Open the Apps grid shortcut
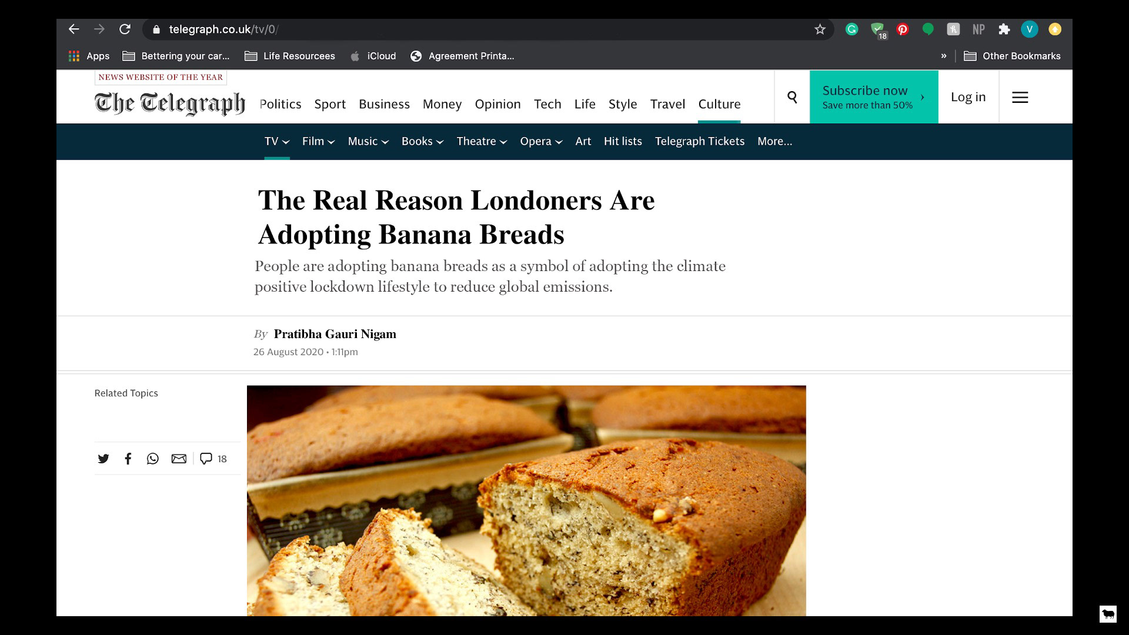This screenshot has height=635, width=1129. click(x=89, y=56)
